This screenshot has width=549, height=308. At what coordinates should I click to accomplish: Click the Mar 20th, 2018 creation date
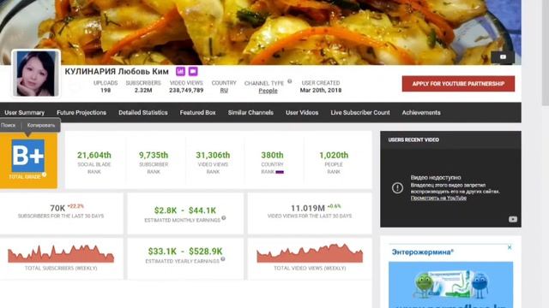coord(321,90)
